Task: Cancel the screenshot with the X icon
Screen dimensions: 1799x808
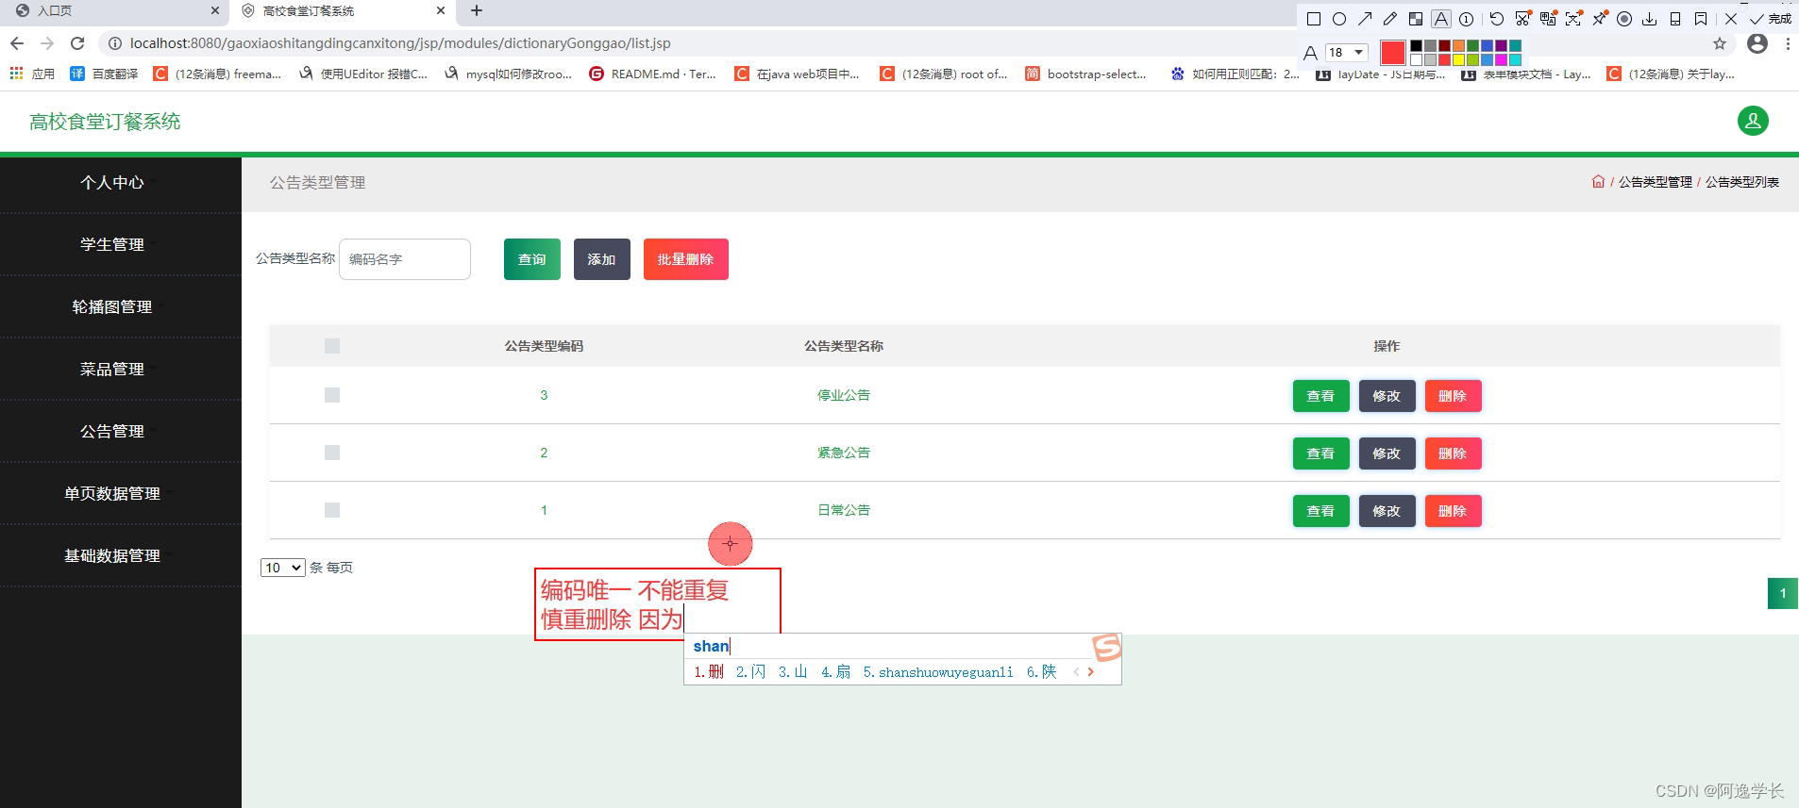Action: tap(1731, 19)
